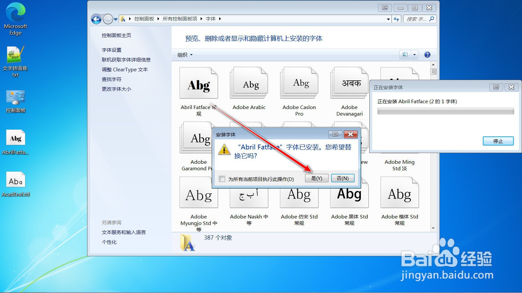Open the 组织 dropdown menu
The width and height of the screenshot is (522, 293).
[x=184, y=55]
